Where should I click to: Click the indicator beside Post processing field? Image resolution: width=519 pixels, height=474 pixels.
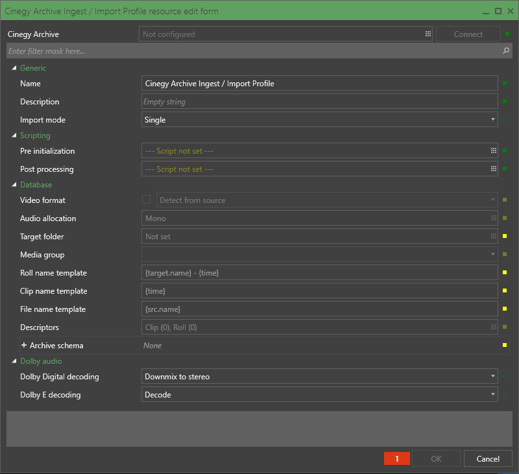point(505,169)
